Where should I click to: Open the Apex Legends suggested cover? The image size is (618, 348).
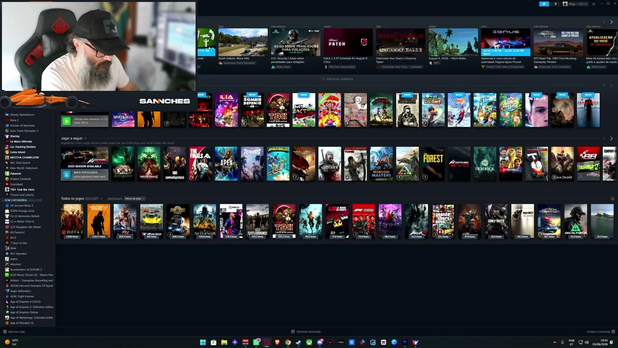(226, 164)
